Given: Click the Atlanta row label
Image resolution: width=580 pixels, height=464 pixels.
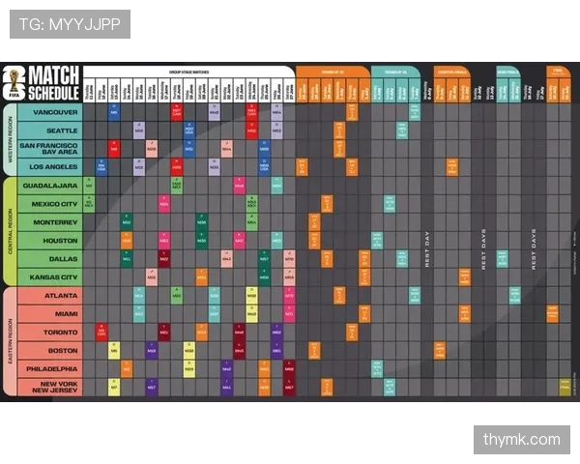Looking at the screenshot, I should (x=50, y=295).
